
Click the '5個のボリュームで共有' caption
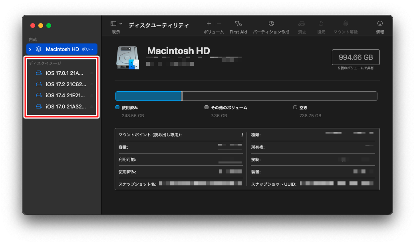(x=356, y=68)
